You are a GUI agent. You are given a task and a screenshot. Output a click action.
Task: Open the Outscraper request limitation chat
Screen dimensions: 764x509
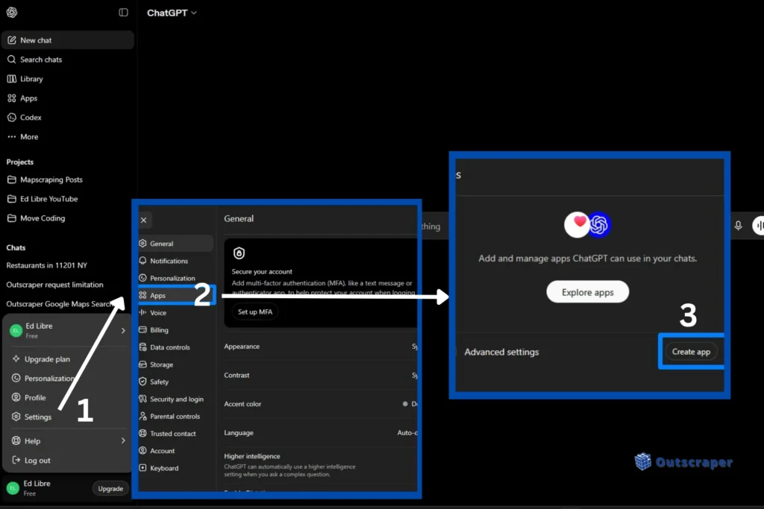click(x=54, y=285)
